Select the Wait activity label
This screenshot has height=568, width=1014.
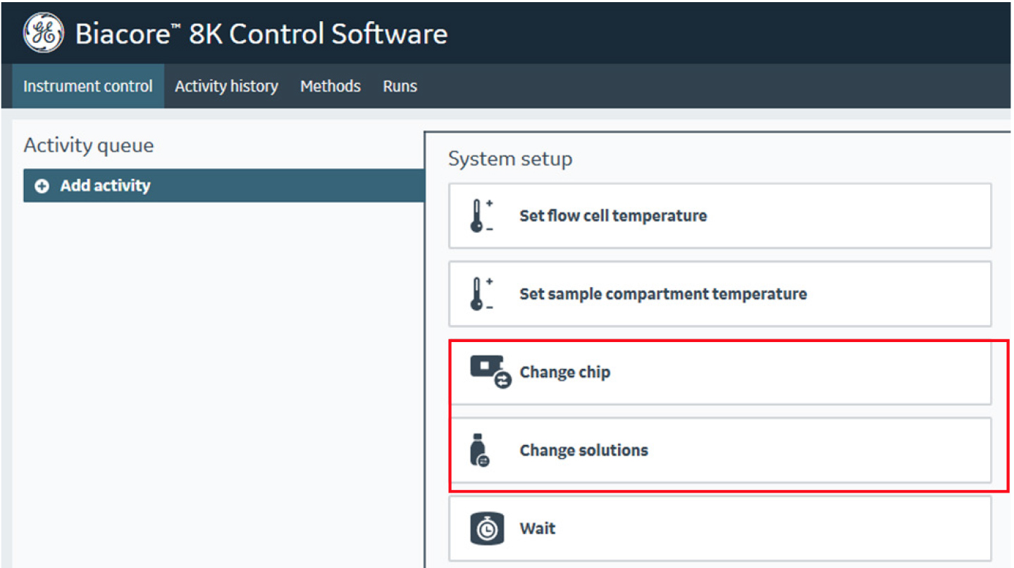tap(538, 529)
